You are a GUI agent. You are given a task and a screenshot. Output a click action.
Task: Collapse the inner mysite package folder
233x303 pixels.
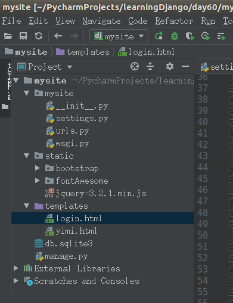27,93
